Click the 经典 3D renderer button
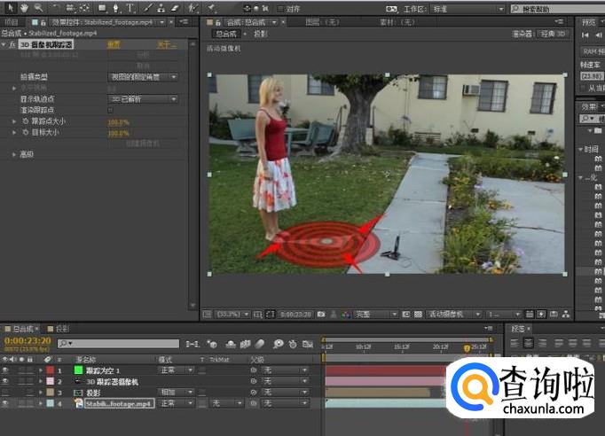The width and height of the screenshot is (605, 436). pyautogui.click(x=552, y=34)
